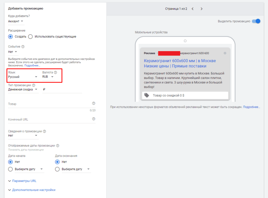Click Подробнее link under Событие description
The width and height of the screenshot is (268, 198).
(32, 65)
